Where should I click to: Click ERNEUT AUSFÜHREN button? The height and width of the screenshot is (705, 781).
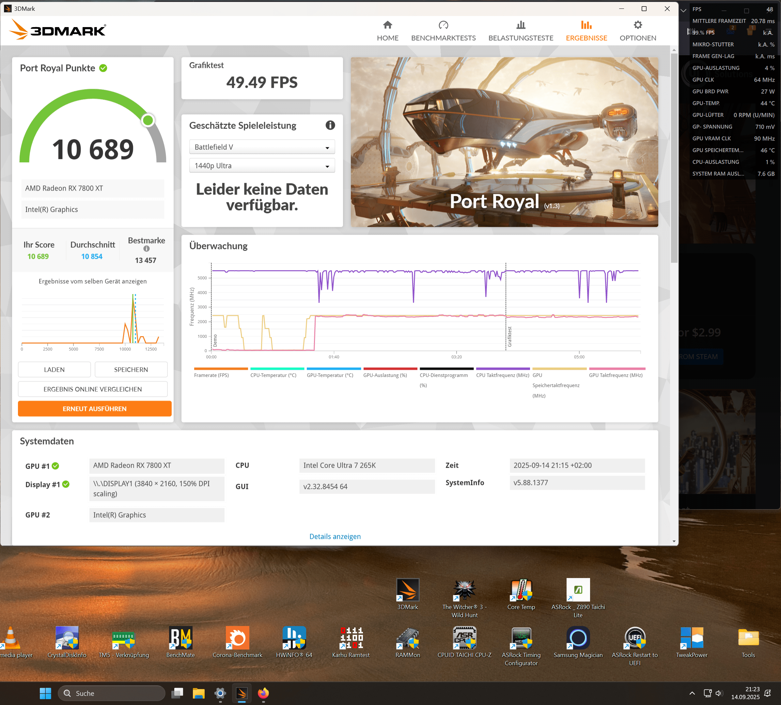95,409
